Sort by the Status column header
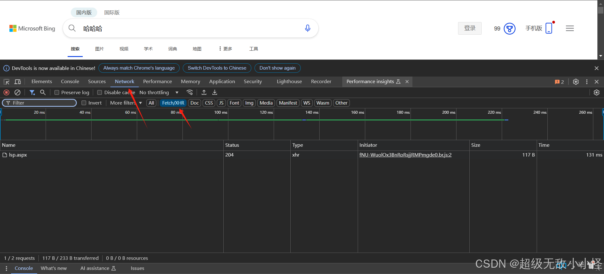This screenshot has width=604, height=274. 257,145
